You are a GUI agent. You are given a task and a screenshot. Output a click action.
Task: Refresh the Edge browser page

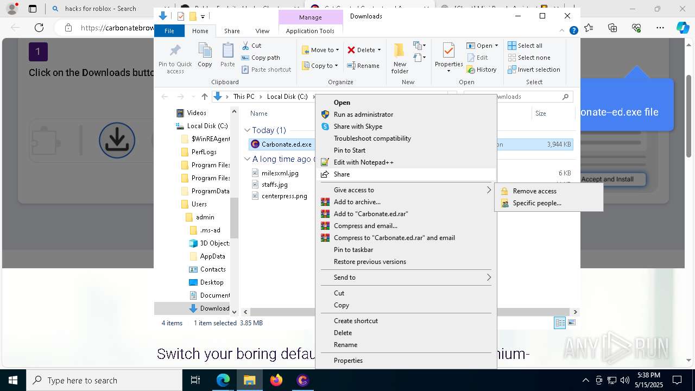(39, 28)
